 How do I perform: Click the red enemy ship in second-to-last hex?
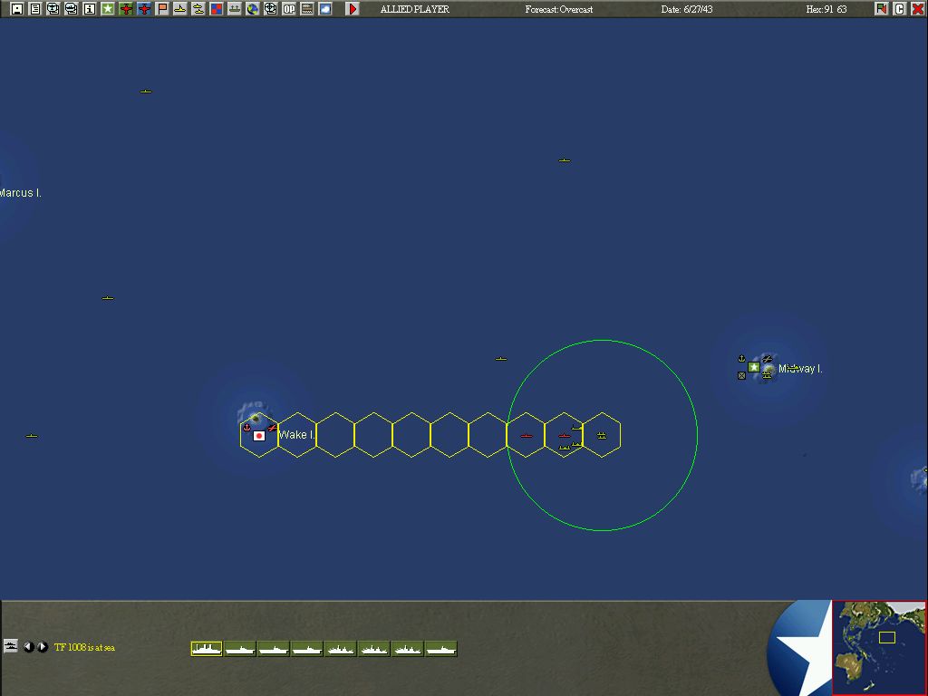[x=564, y=436]
